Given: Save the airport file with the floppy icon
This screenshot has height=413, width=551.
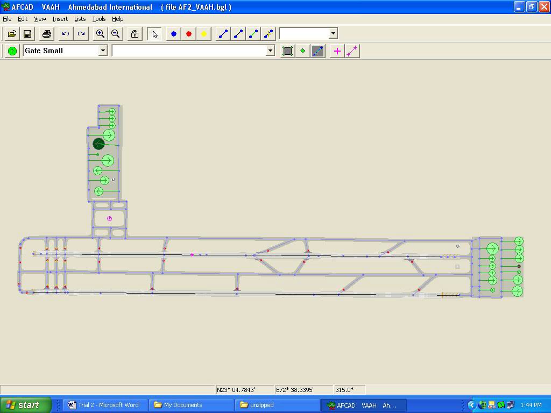Looking at the screenshot, I should click(27, 34).
